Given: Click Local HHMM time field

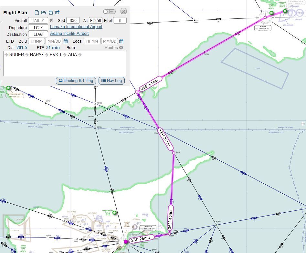Looking at the screenshot, I should pyautogui.click(x=92, y=41).
